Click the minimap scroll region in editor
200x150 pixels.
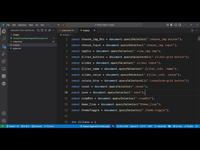point(198,39)
